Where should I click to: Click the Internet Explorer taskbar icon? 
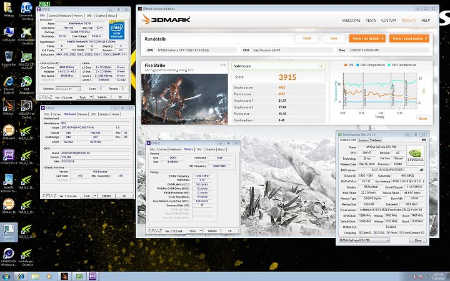point(21,277)
